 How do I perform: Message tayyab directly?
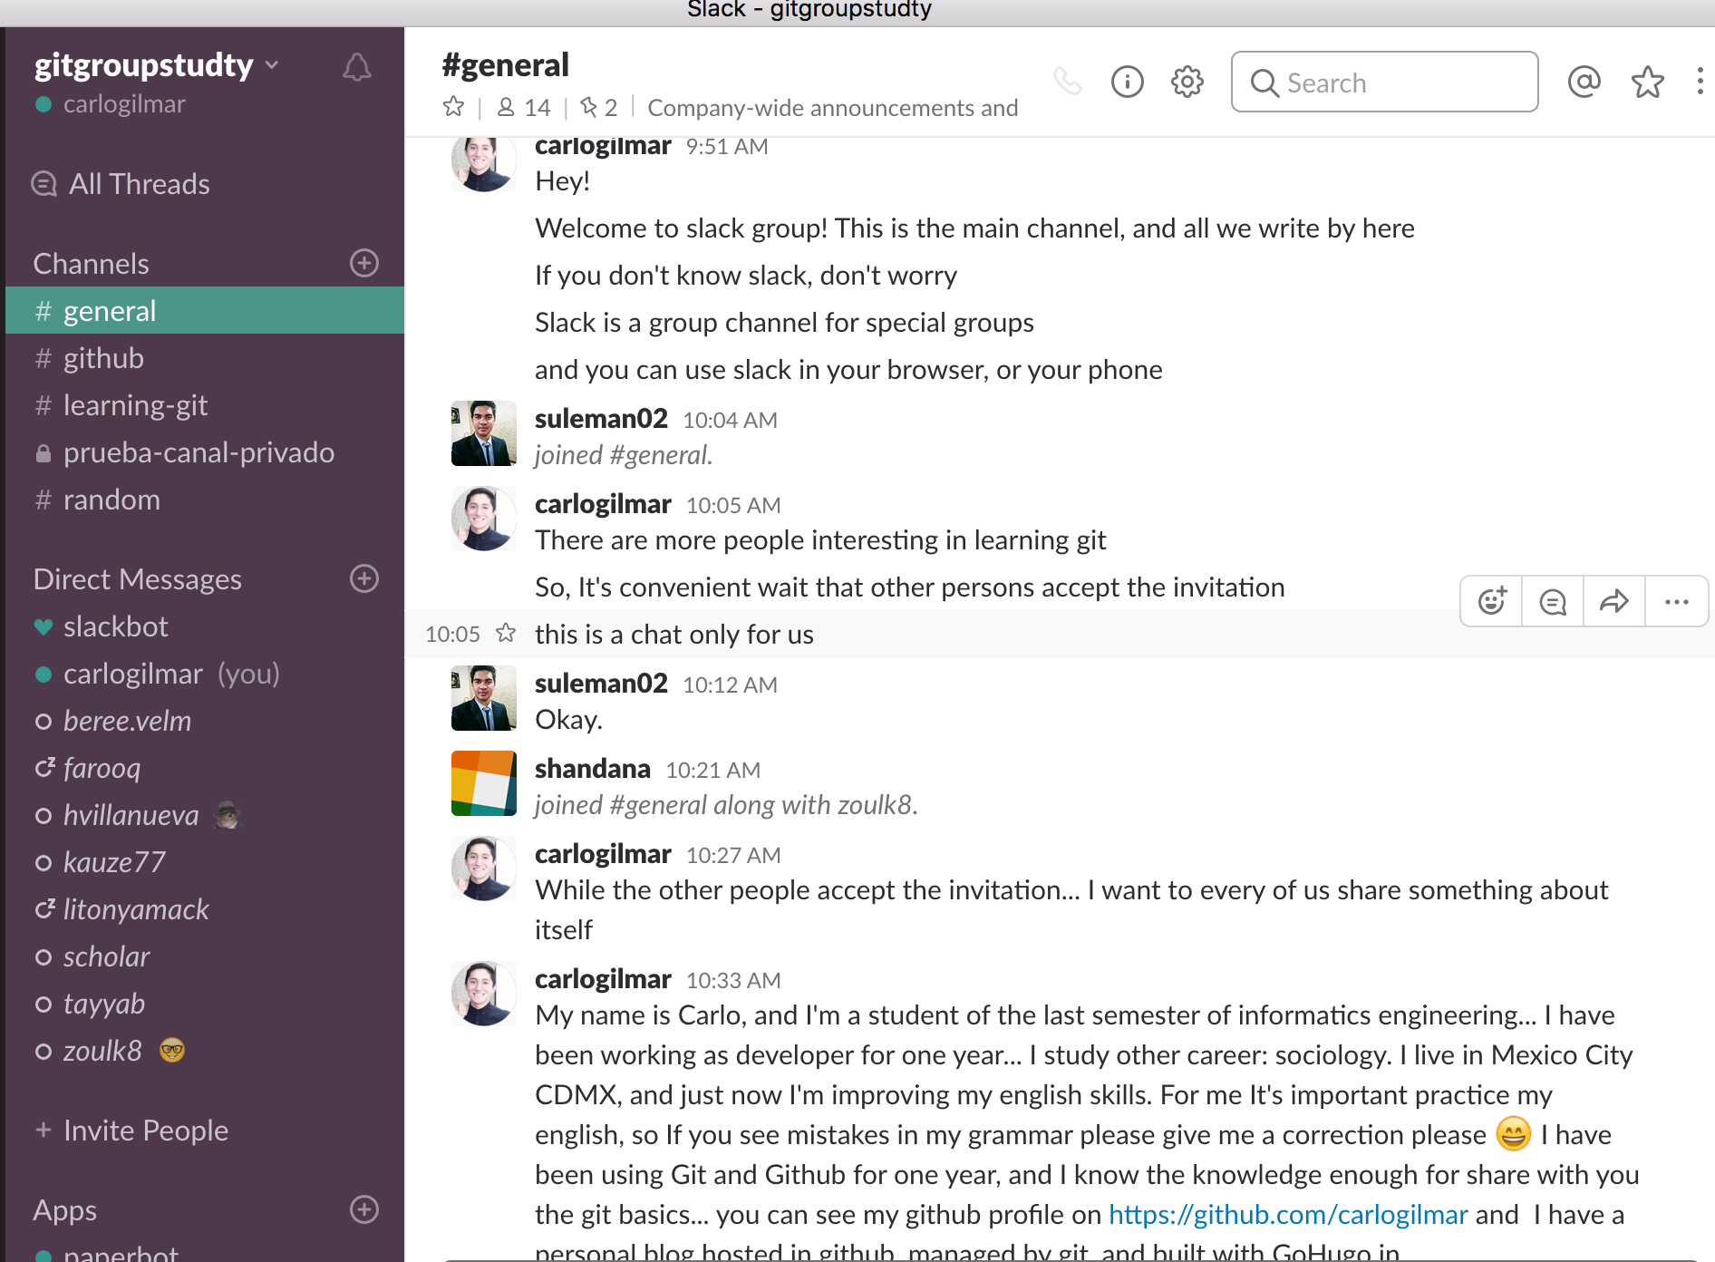205,1004
